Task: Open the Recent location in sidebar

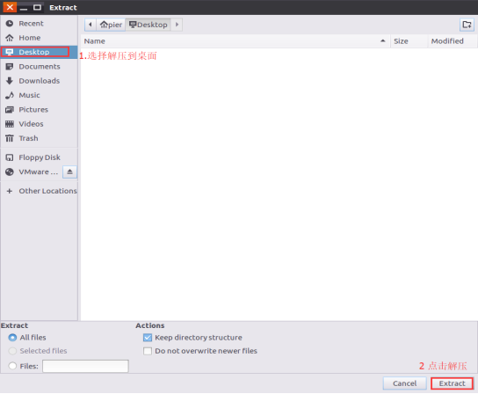Action: (39, 24)
